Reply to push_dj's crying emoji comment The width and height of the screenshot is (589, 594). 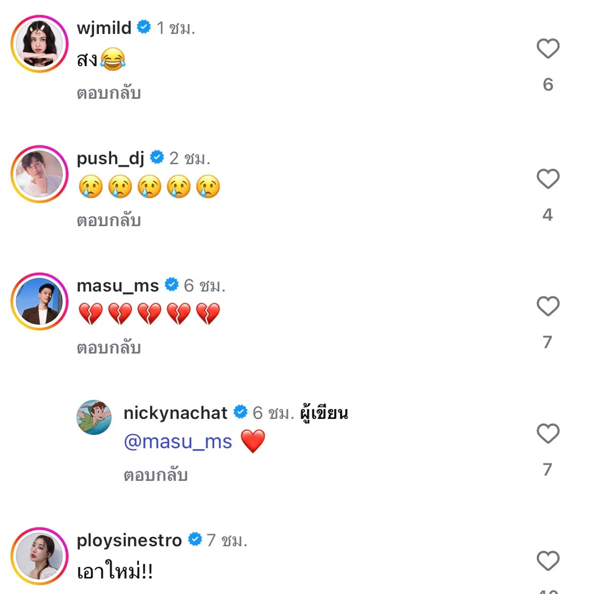click(x=109, y=221)
